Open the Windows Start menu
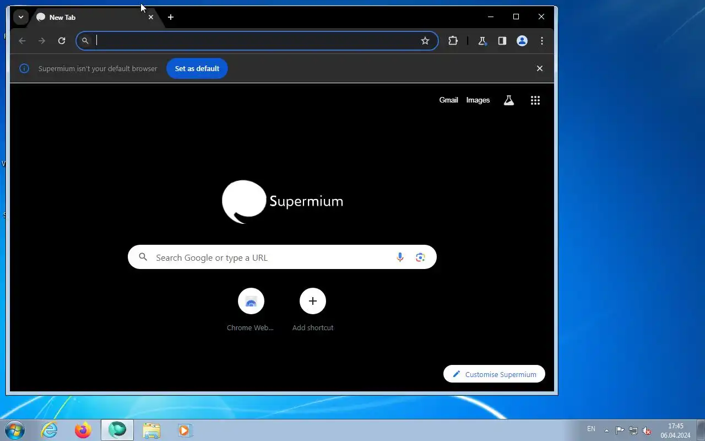Image resolution: width=705 pixels, height=441 pixels. click(15, 430)
